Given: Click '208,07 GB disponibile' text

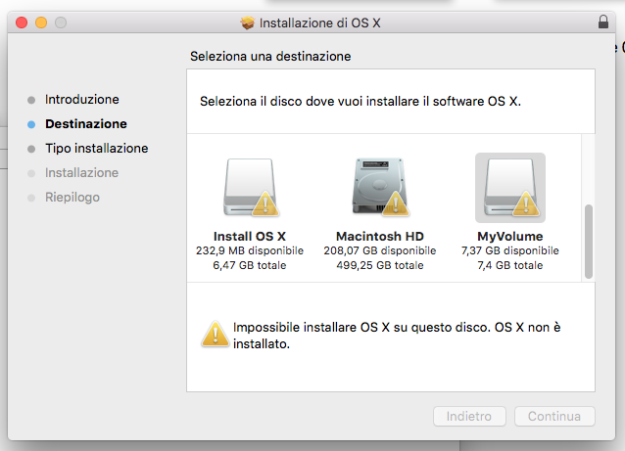Looking at the screenshot, I should [380, 250].
